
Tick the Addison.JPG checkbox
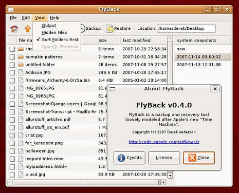(12, 73)
